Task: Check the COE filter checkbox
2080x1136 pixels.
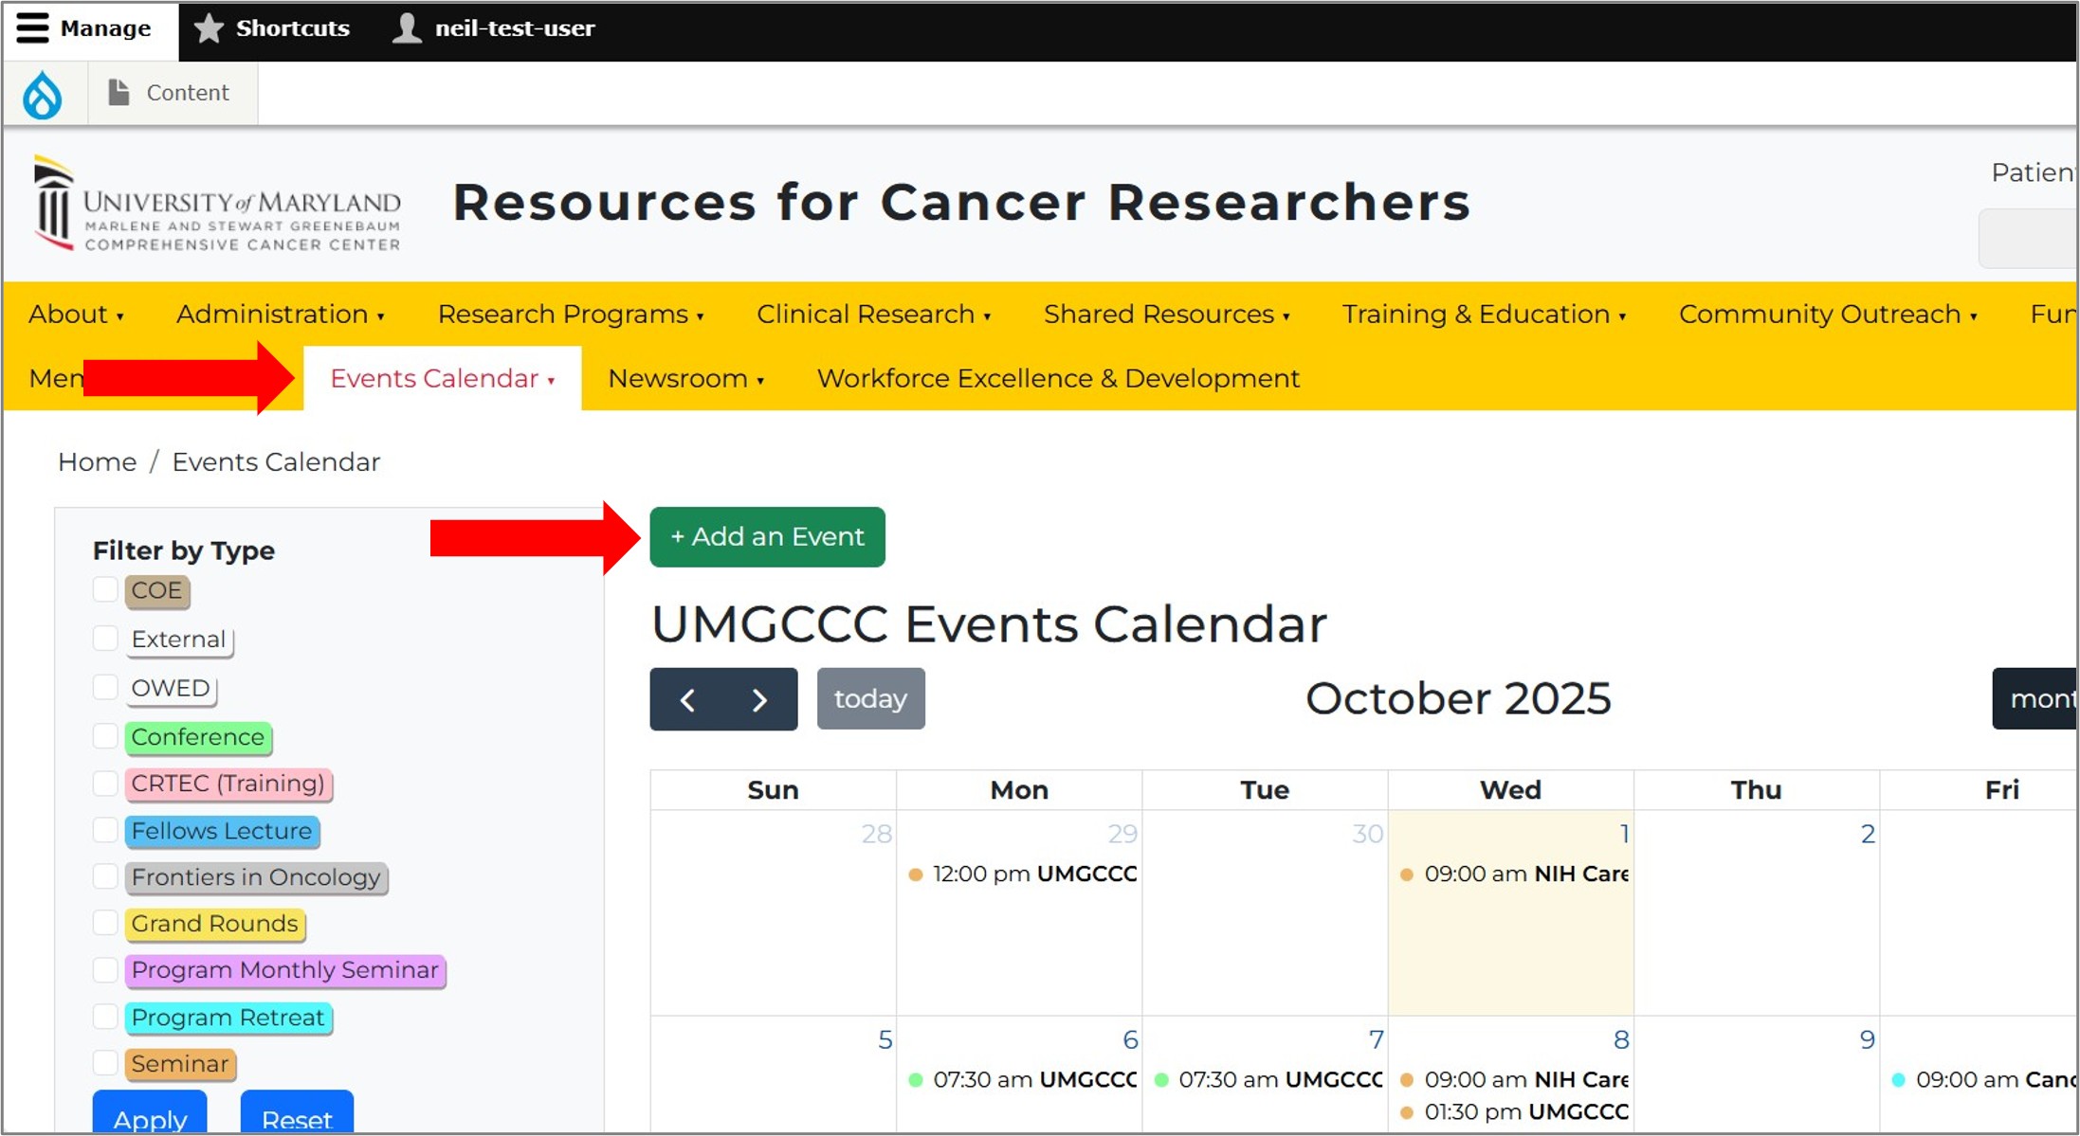Action: click(x=105, y=589)
